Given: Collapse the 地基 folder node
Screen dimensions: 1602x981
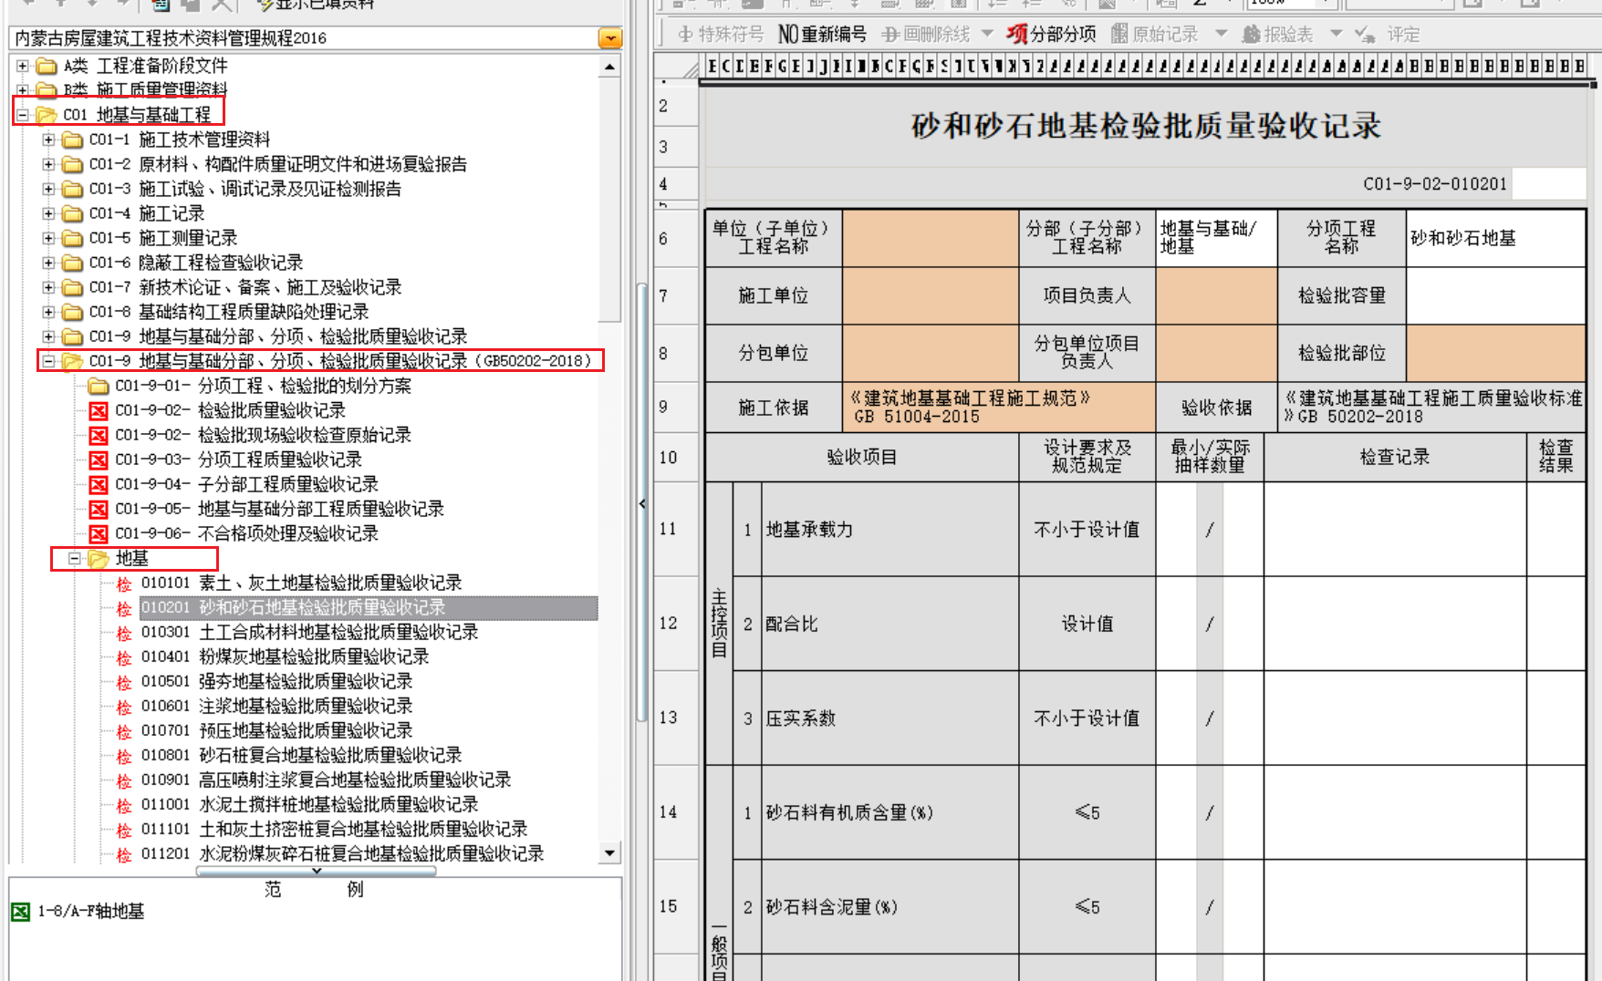Looking at the screenshot, I should coord(75,558).
